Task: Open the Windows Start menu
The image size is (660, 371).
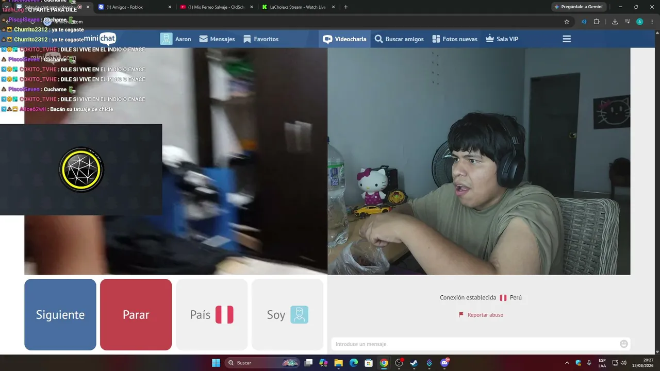Action: (216, 363)
